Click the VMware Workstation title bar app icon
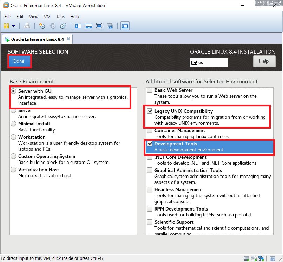 pos(6,5)
